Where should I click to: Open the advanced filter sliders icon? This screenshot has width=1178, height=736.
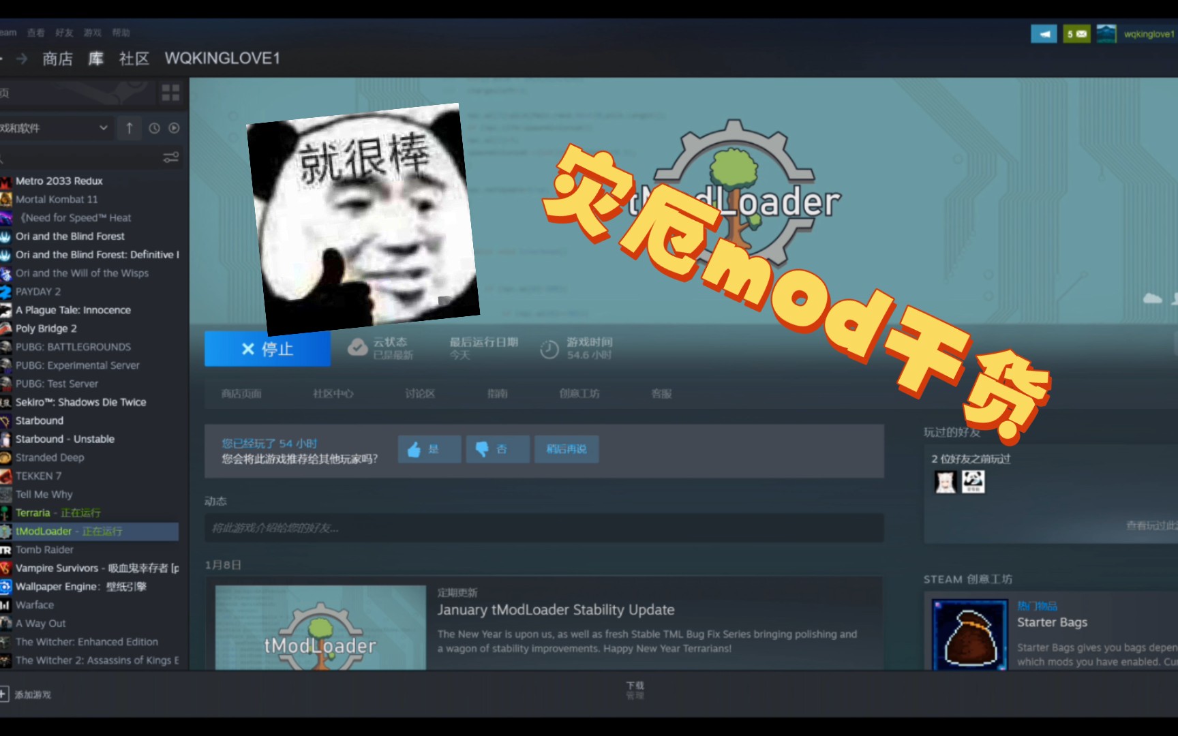pyautogui.click(x=170, y=157)
